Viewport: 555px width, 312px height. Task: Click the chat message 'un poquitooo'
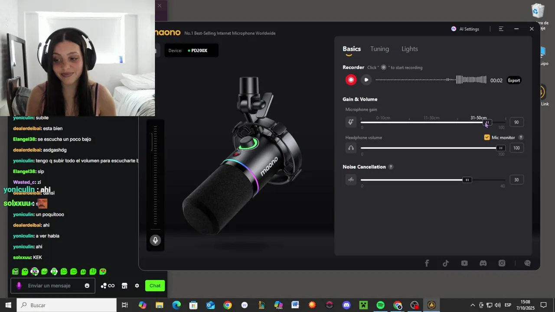[50, 214]
